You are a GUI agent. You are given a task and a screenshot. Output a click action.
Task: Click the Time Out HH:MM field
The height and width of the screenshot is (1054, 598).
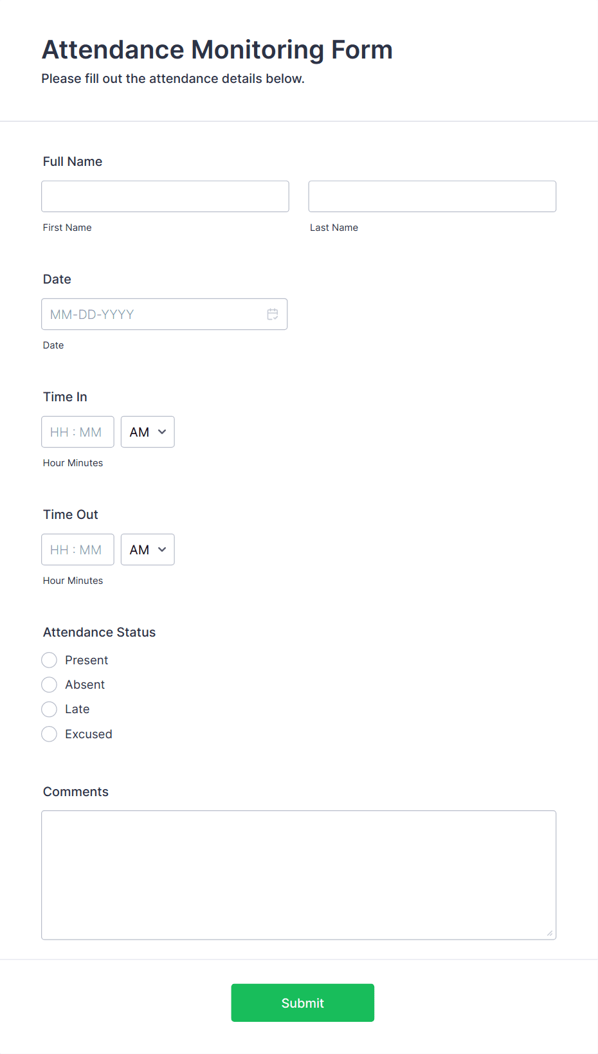(78, 550)
